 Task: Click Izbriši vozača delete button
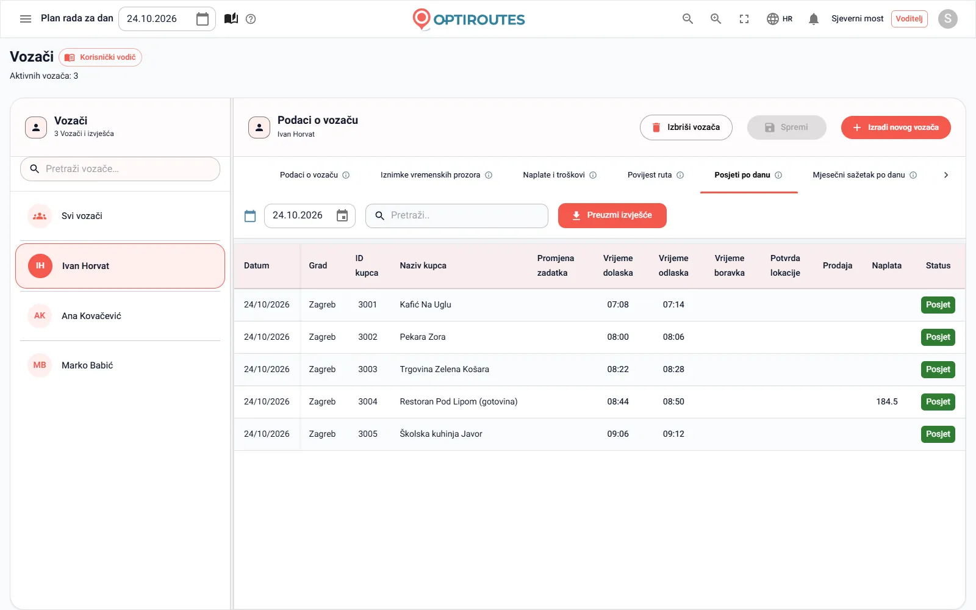(686, 127)
